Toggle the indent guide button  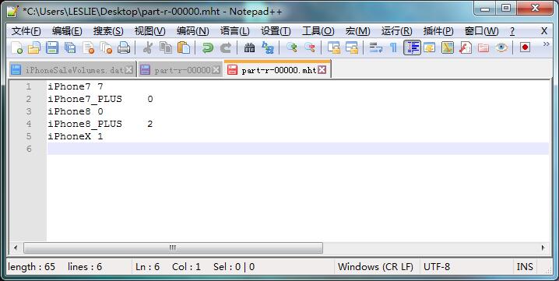[412, 47]
